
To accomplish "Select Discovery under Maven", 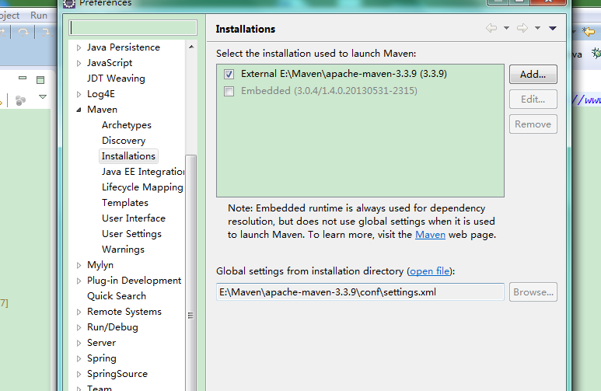I will pos(124,141).
